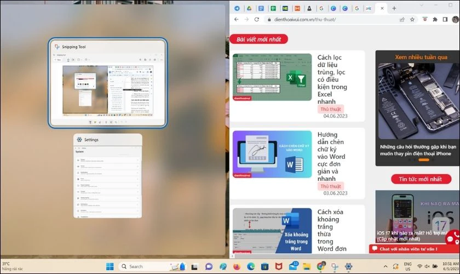Open the Excel duplicate filtering article link
Image resolution: width=460 pixels, height=274 pixels.
(x=332, y=79)
